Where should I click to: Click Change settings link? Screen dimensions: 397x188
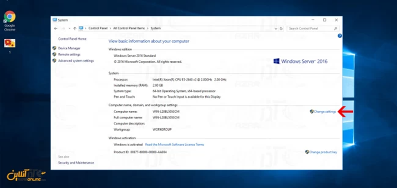coord(325,112)
